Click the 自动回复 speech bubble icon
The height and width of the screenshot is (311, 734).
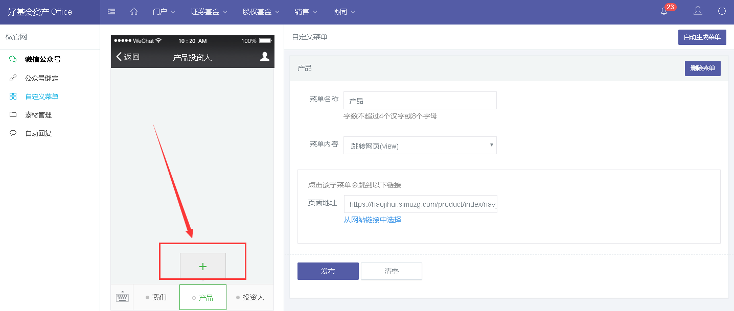(13, 133)
